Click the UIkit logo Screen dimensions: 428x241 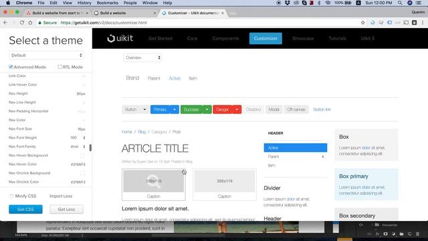point(120,39)
